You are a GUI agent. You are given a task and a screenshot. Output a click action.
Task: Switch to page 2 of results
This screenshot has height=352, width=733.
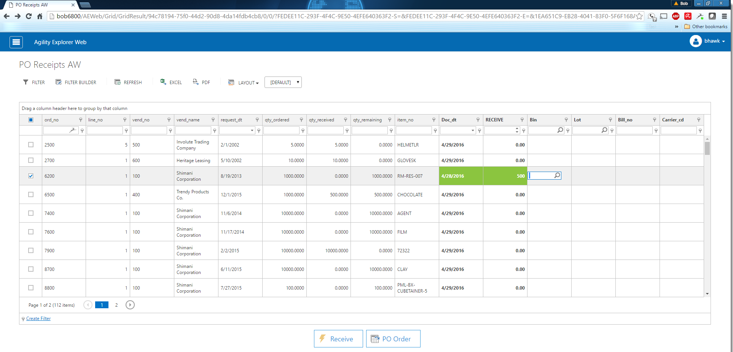pyautogui.click(x=116, y=305)
